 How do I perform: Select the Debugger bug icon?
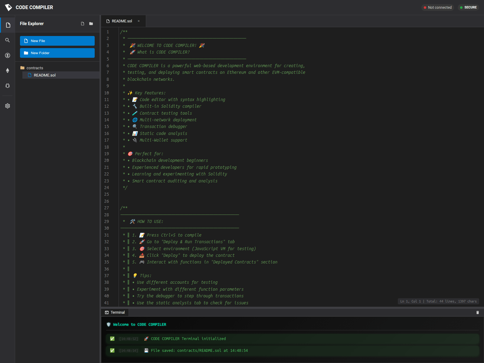[x=8, y=86]
